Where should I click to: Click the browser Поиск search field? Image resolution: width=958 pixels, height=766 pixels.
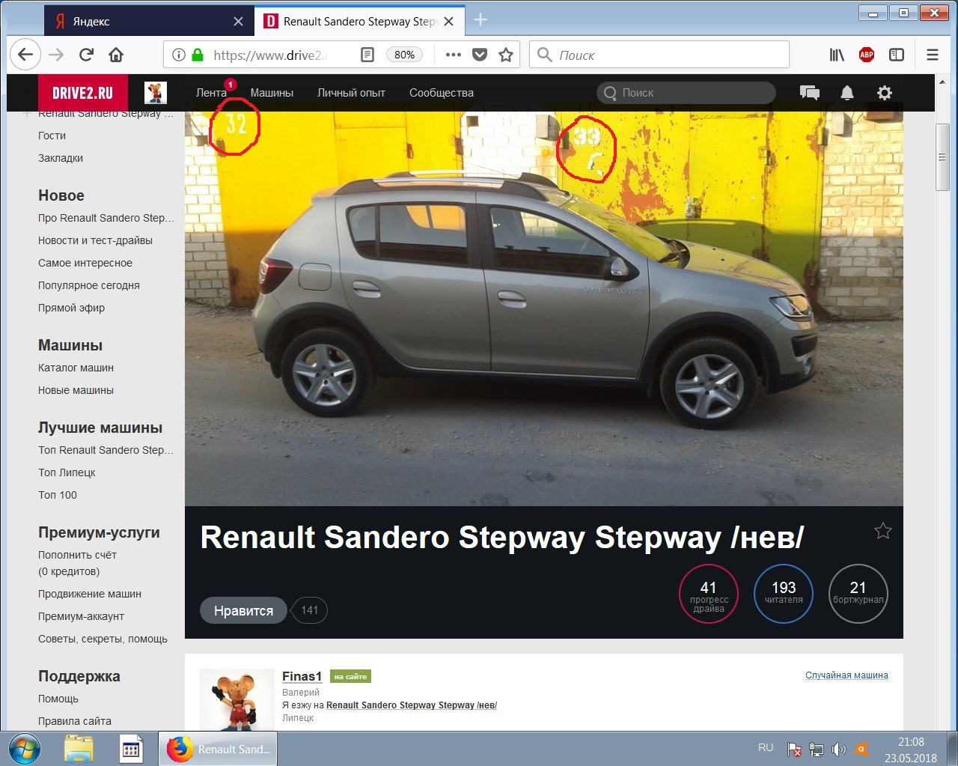point(659,55)
